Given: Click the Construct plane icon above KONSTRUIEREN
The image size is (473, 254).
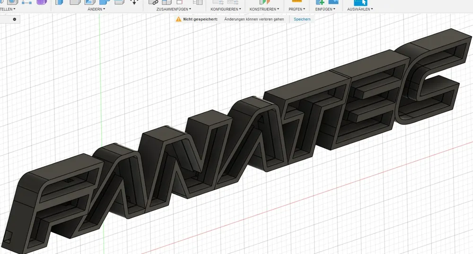Looking at the screenshot, I should point(264,2).
